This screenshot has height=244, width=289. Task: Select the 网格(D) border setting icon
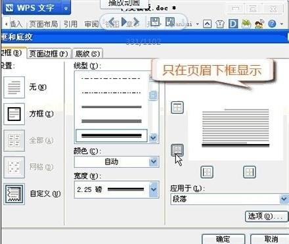[x=14, y=167]
